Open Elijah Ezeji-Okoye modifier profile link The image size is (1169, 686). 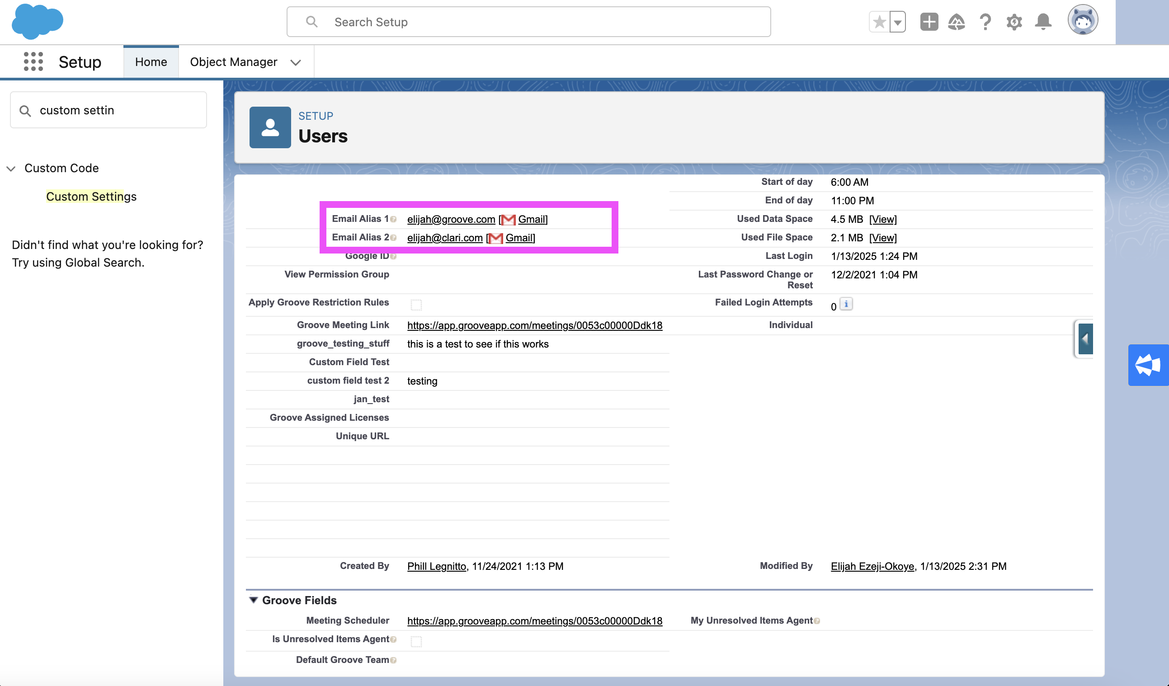pos(872,566)
